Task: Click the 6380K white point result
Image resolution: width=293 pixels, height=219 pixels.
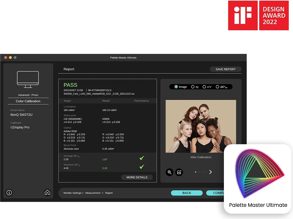Action: 106,119
